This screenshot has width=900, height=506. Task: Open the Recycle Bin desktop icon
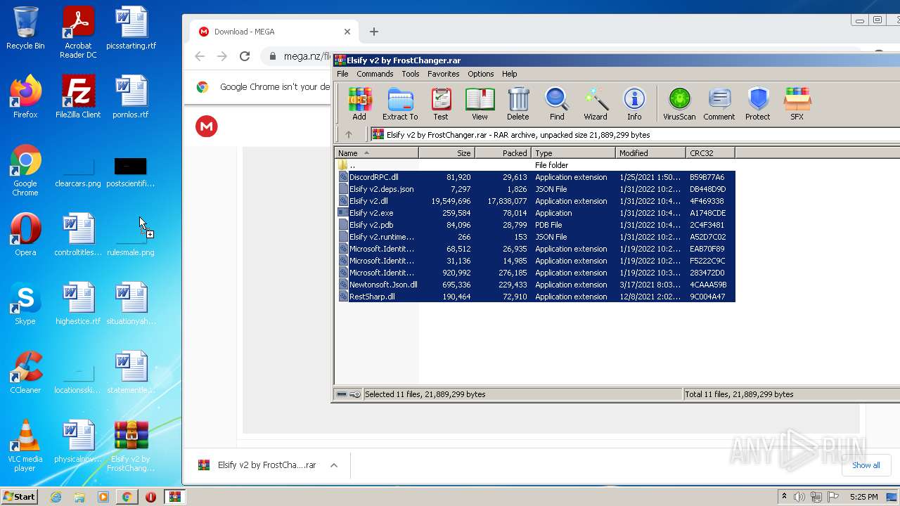[25, 28]
